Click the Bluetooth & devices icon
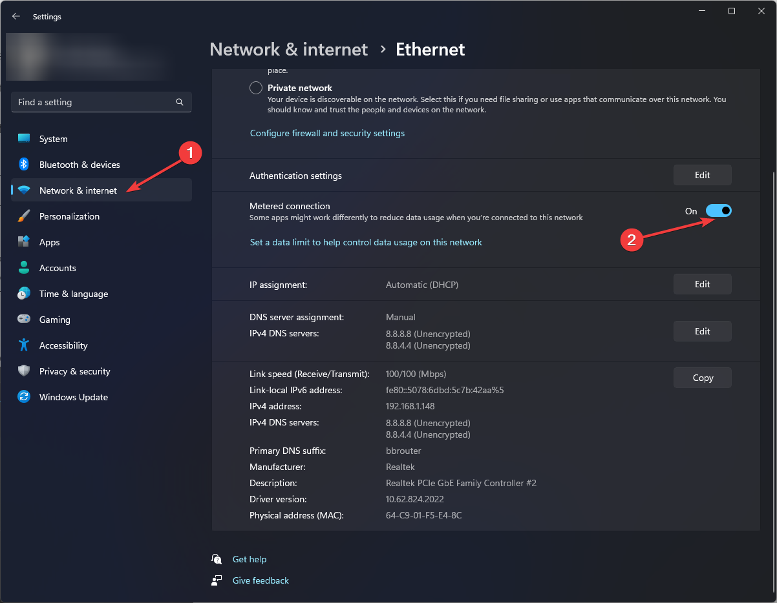This screenshot has width=777, height=603. pyautogui.click(x=24, y=165)
